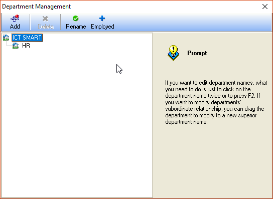Click the Add department toolbar button
The height and width of the screenshot is (199, 273).
click(x=15, y=22)
